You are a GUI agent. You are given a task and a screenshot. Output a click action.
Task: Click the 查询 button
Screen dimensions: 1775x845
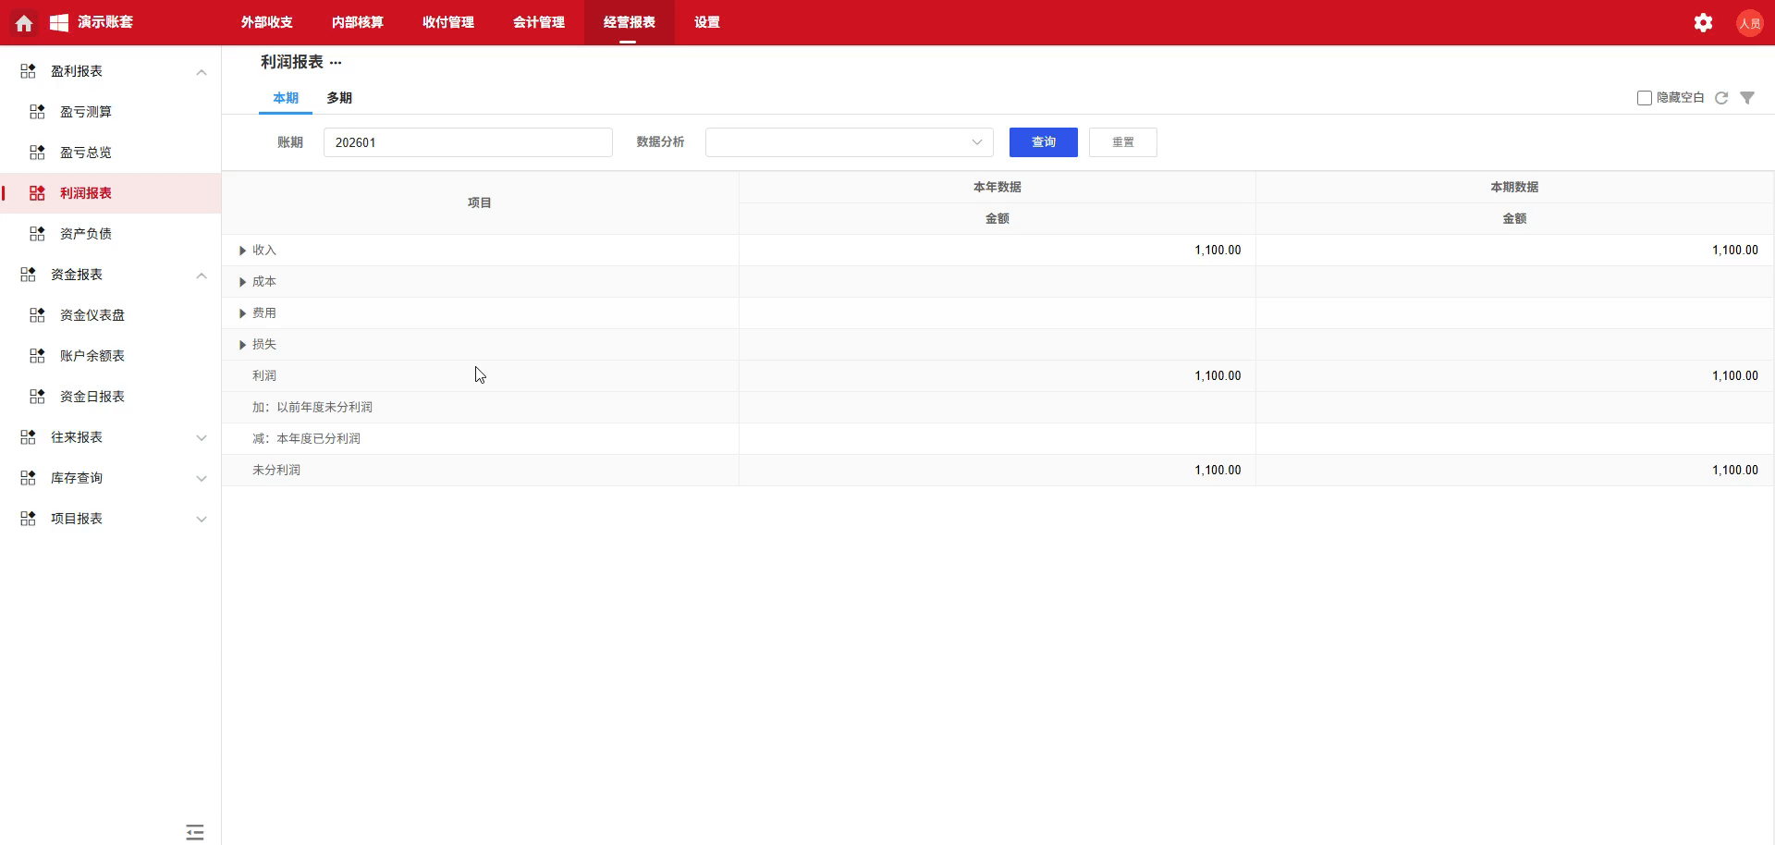click(1043, 142)
